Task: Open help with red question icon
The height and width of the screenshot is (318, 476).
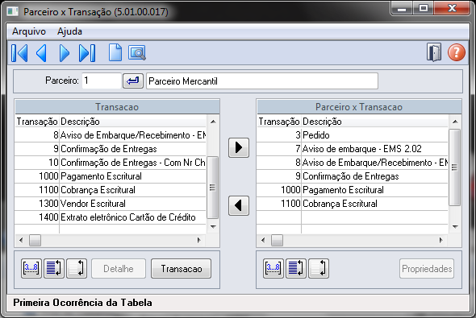Action: pos(457,52)
